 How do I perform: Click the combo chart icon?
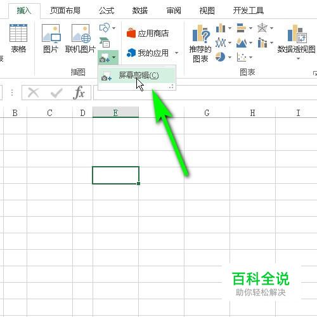(262, 42)
